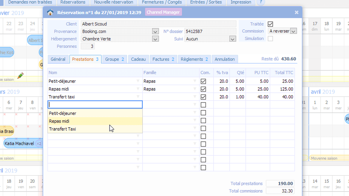Enable the Simulation checkbox

(x=270, y=38)
